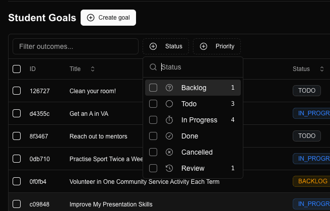
Task: Click the plus icon on Create goal
Action: (x=91, y=18)
